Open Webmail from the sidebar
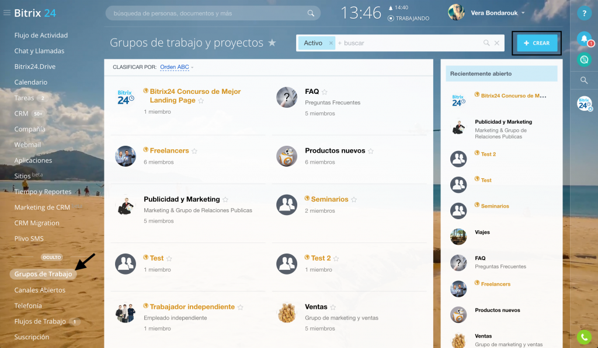Image resolution: width=598 pixels, height=348 pixels. pos(27,145)
